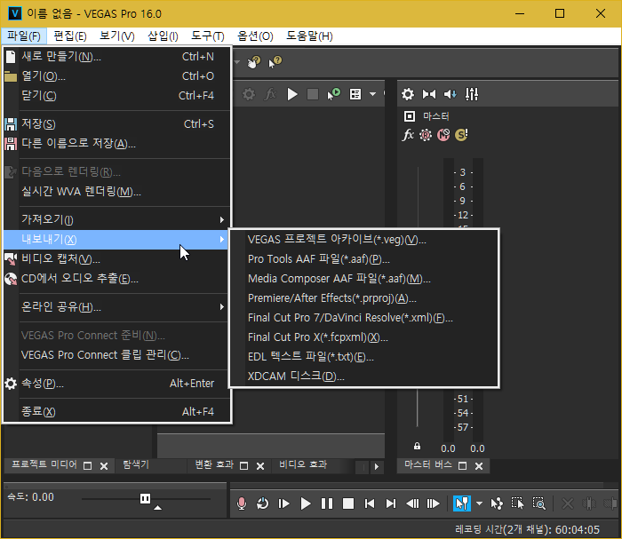Choose 실시간 WVA 렌더링(M) entry
Viewport: 622px width, 539px height.
pos(117,192)
